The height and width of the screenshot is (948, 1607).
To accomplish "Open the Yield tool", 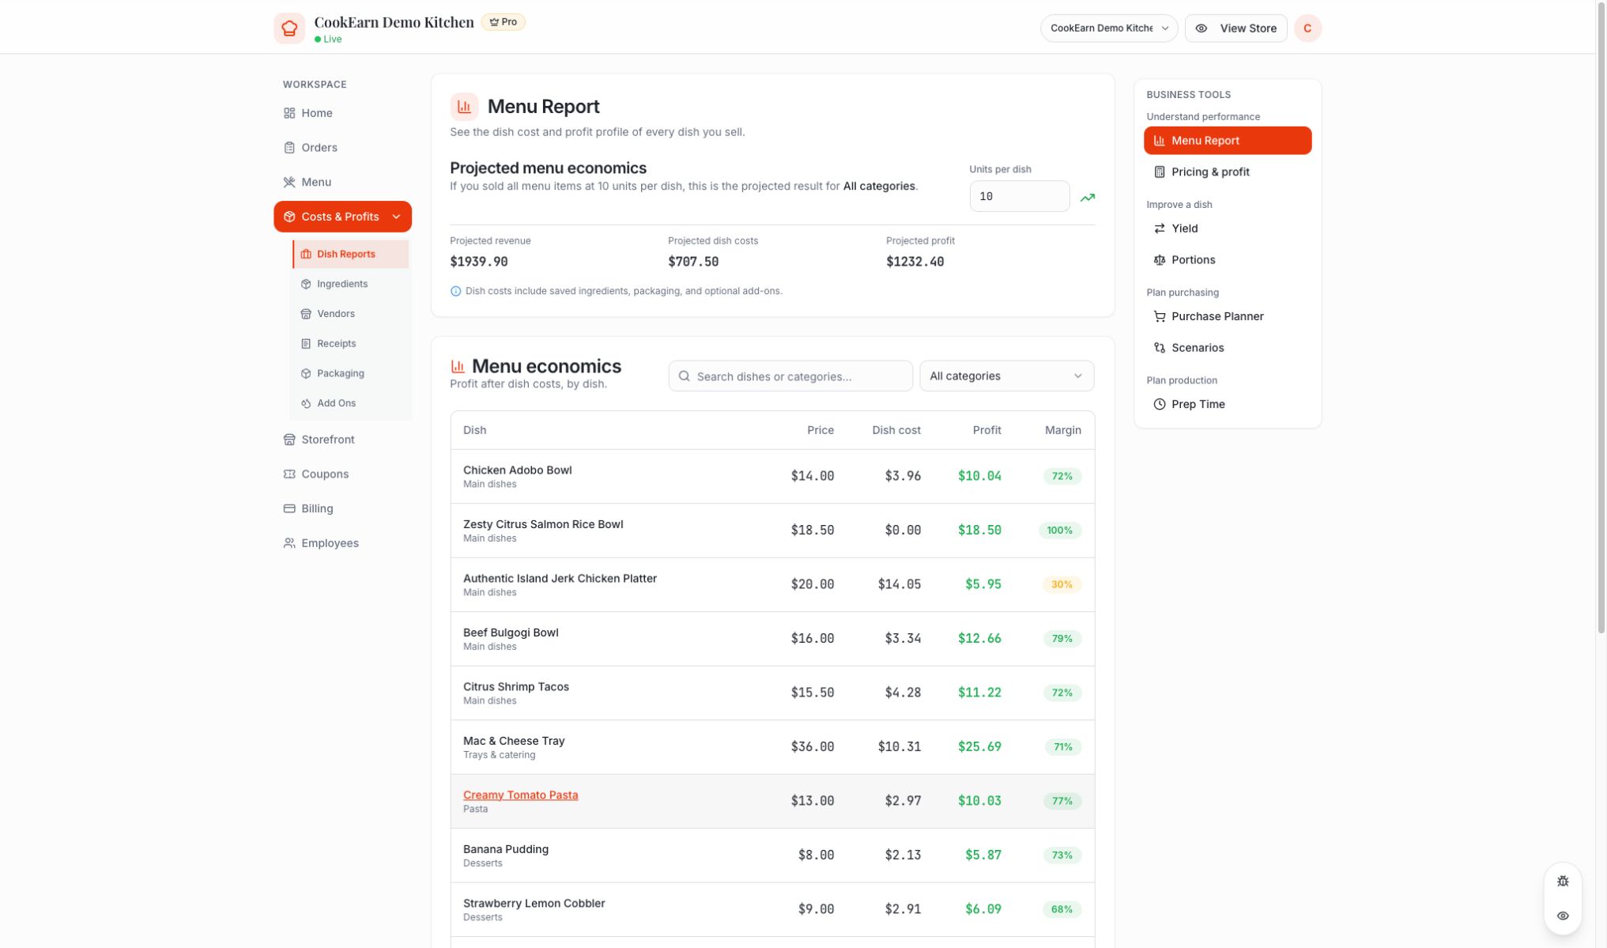I will (x=1228, y=229).
